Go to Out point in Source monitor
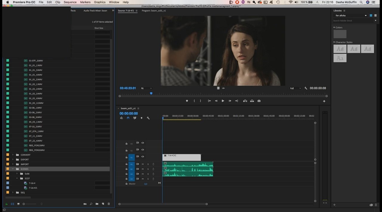This screenshot has width=382, height=212. 237,101
